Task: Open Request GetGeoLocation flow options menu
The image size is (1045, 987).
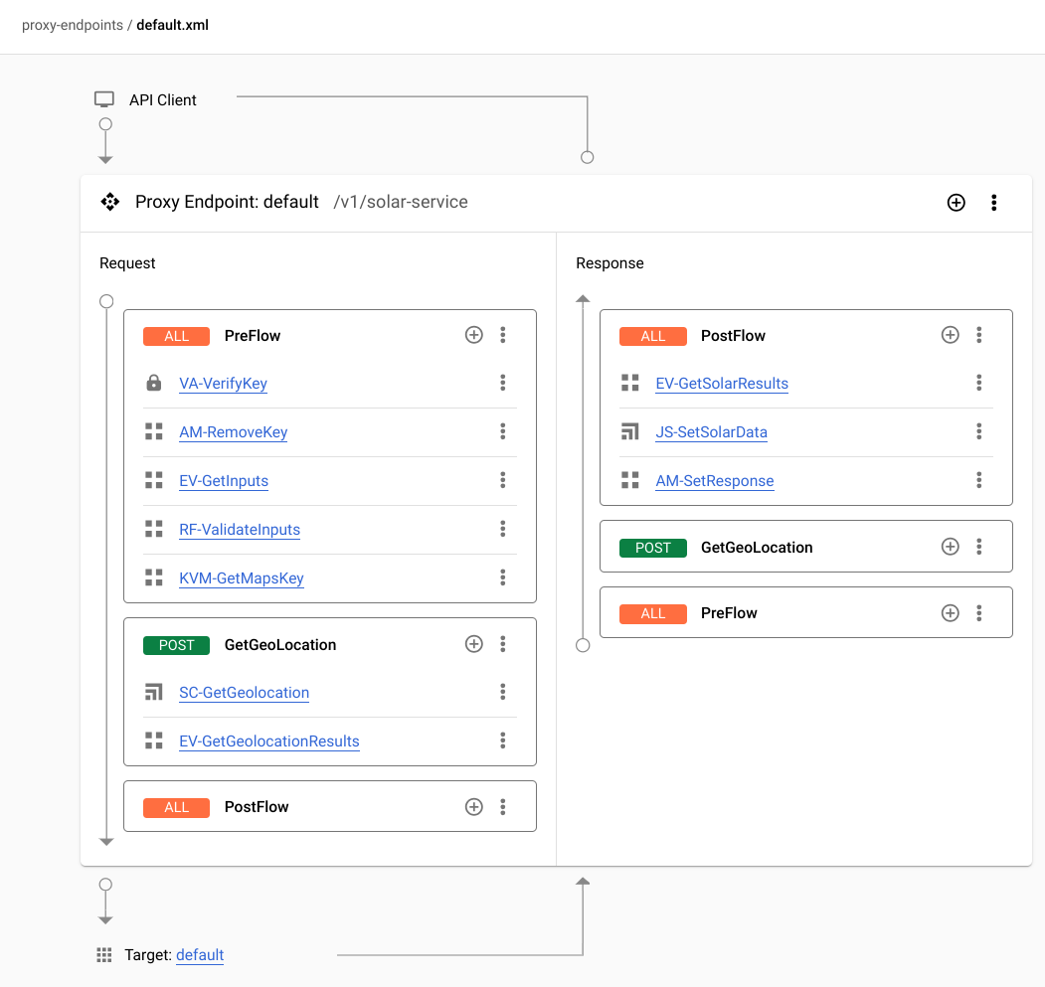Action: coord(503,644)
